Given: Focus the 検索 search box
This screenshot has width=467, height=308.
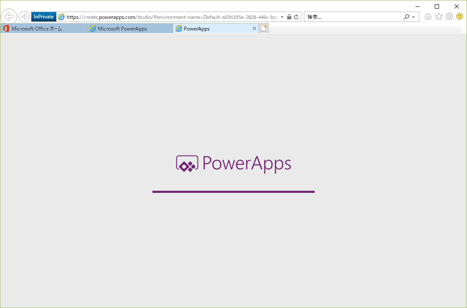Looking at the screenshot, I should tap(354, 17).
